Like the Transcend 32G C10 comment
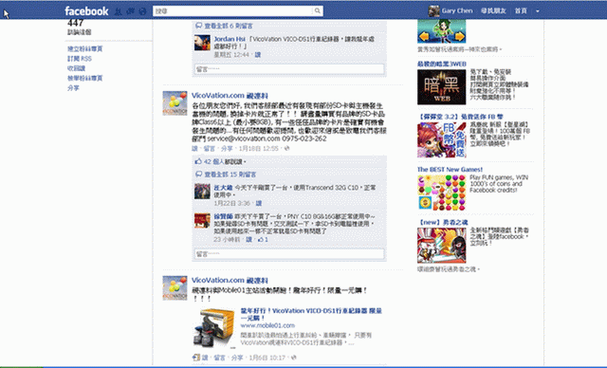Image resolution: width=607 pixels, height=368 pixels. [x=259, y=203]
